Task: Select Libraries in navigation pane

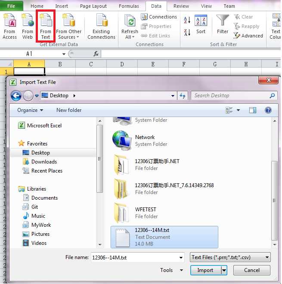Action: tap(32, 189)
